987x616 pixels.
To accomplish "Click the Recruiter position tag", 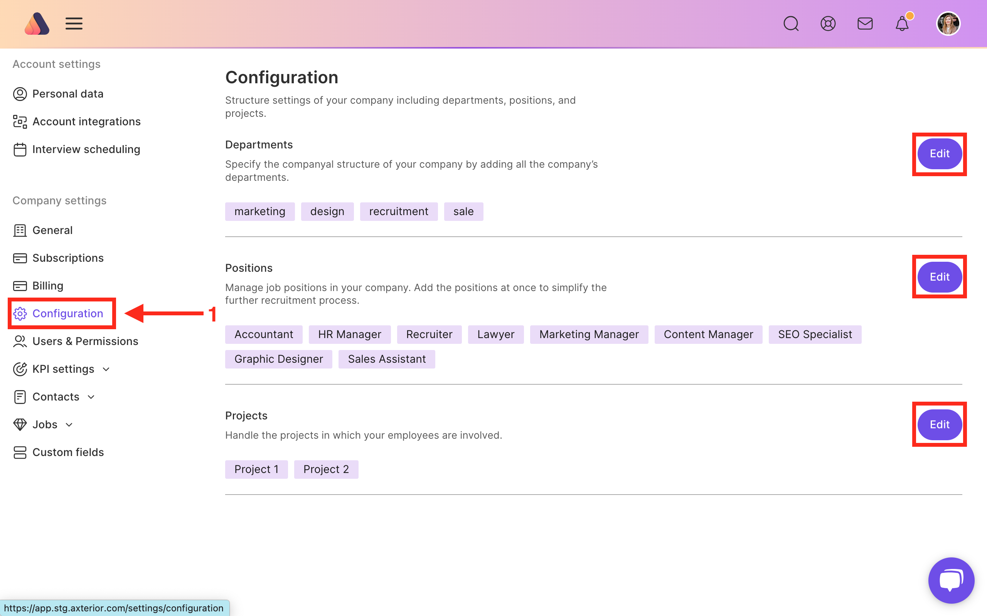I will pyautogui.click(x=429, y=335).
